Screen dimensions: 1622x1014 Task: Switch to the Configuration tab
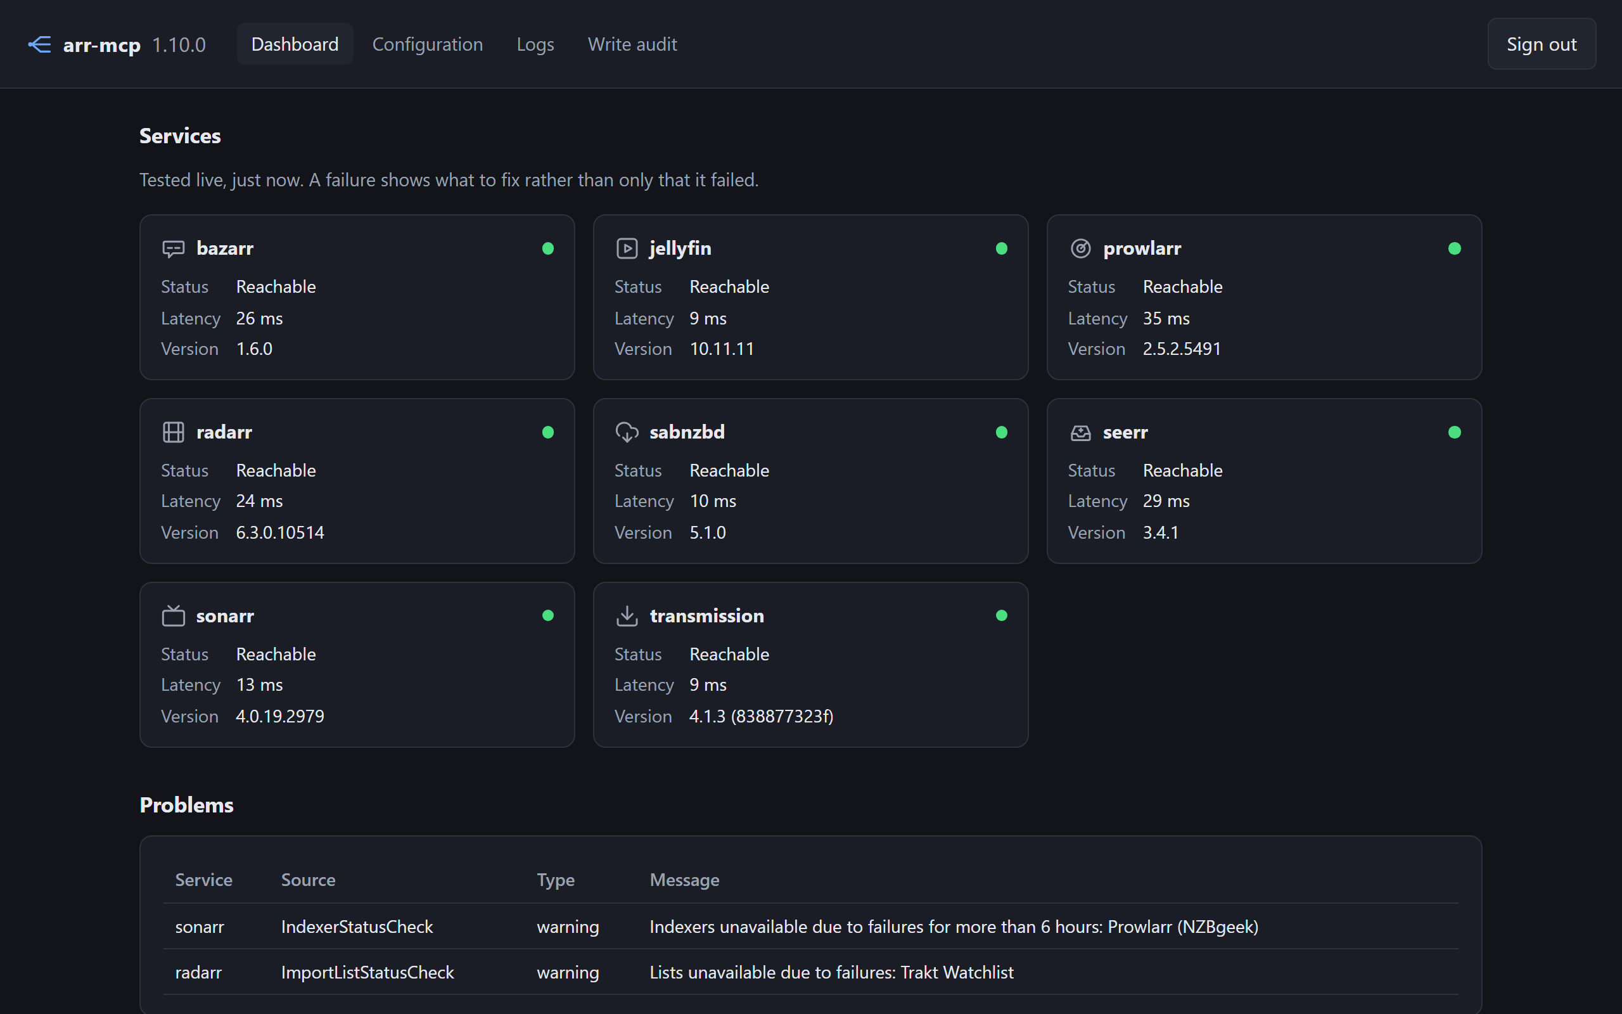coord(428,44)
